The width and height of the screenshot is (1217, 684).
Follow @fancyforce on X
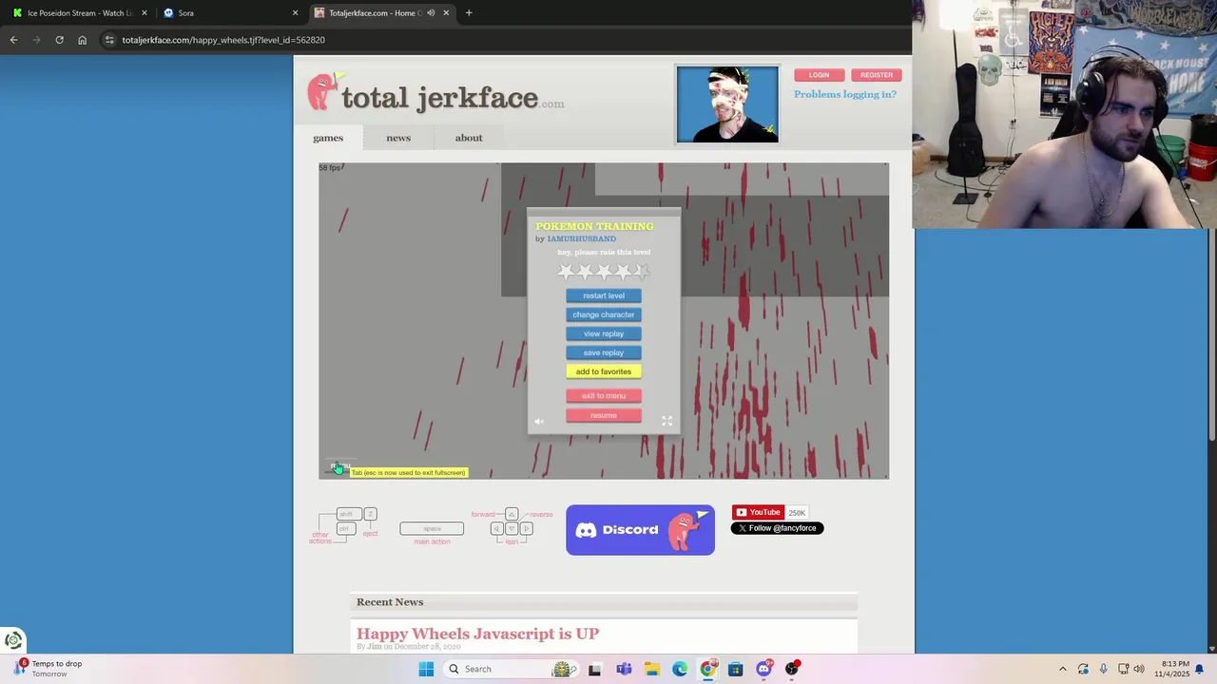click(x=777, y=528)
